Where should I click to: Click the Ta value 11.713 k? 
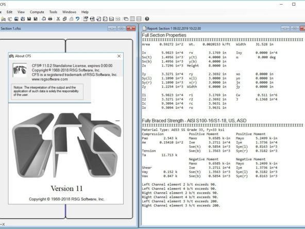click(x=169, y=155)
